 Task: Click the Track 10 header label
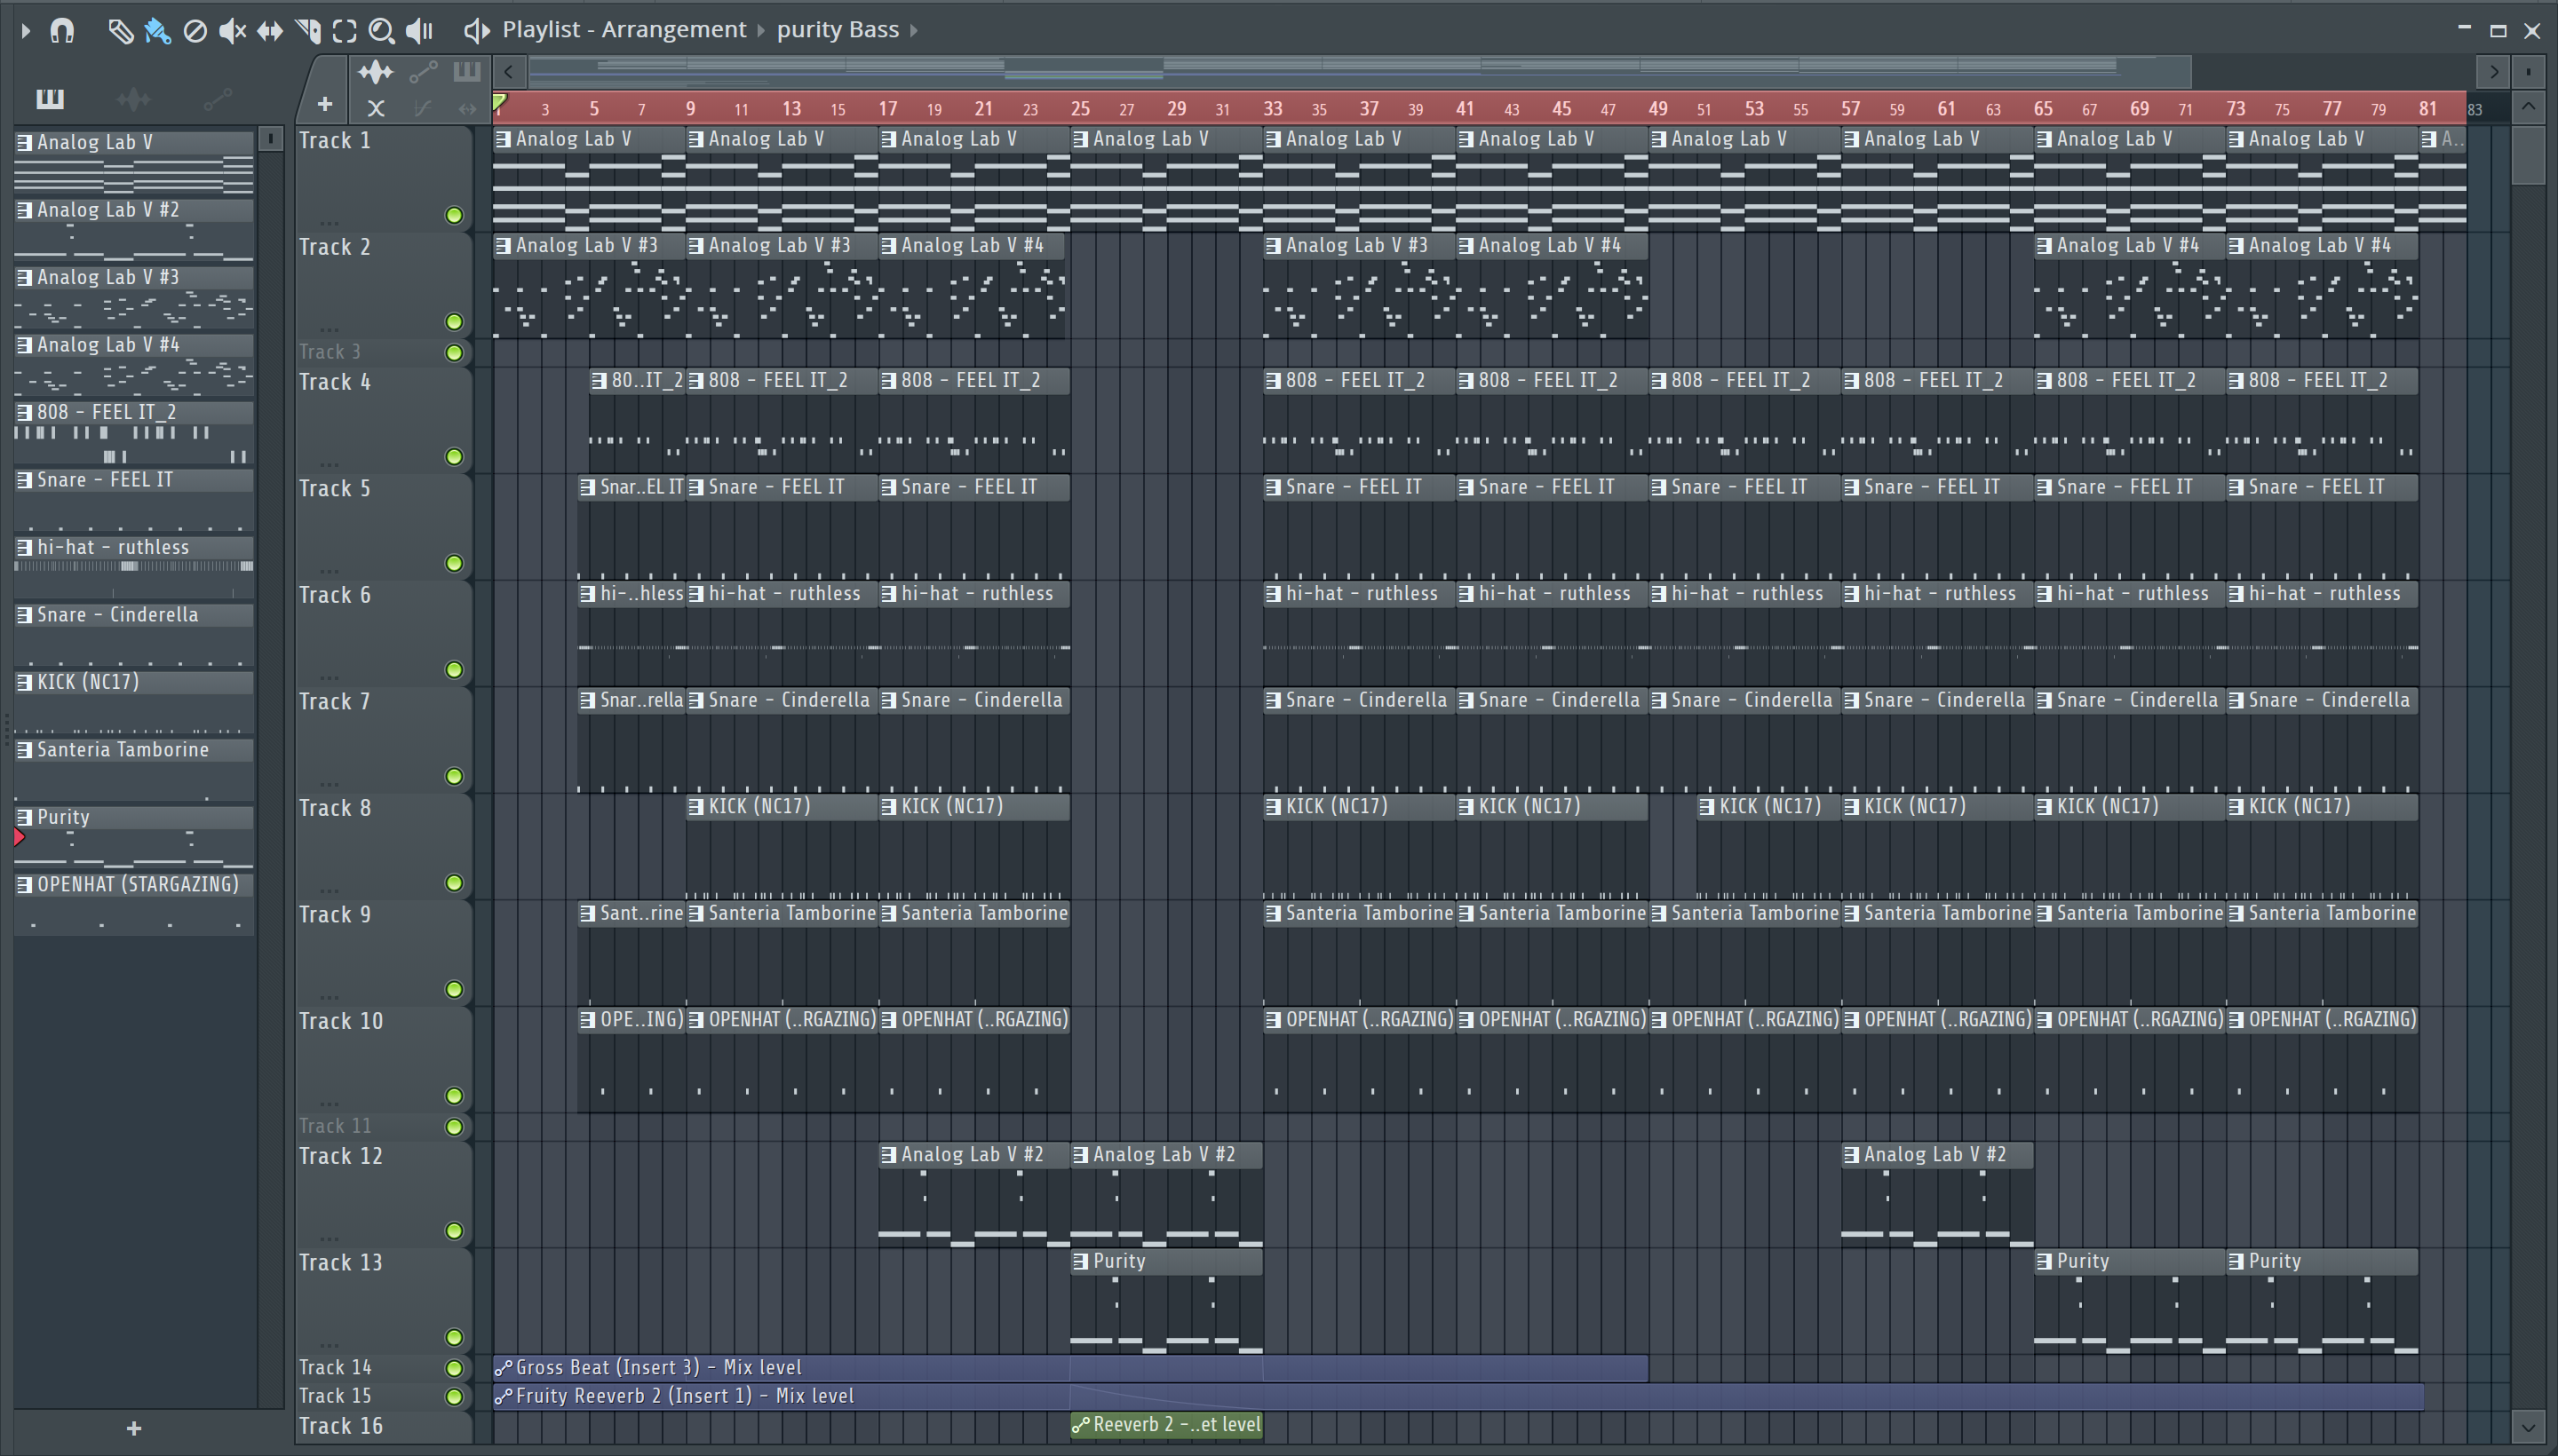[341, 1021]
